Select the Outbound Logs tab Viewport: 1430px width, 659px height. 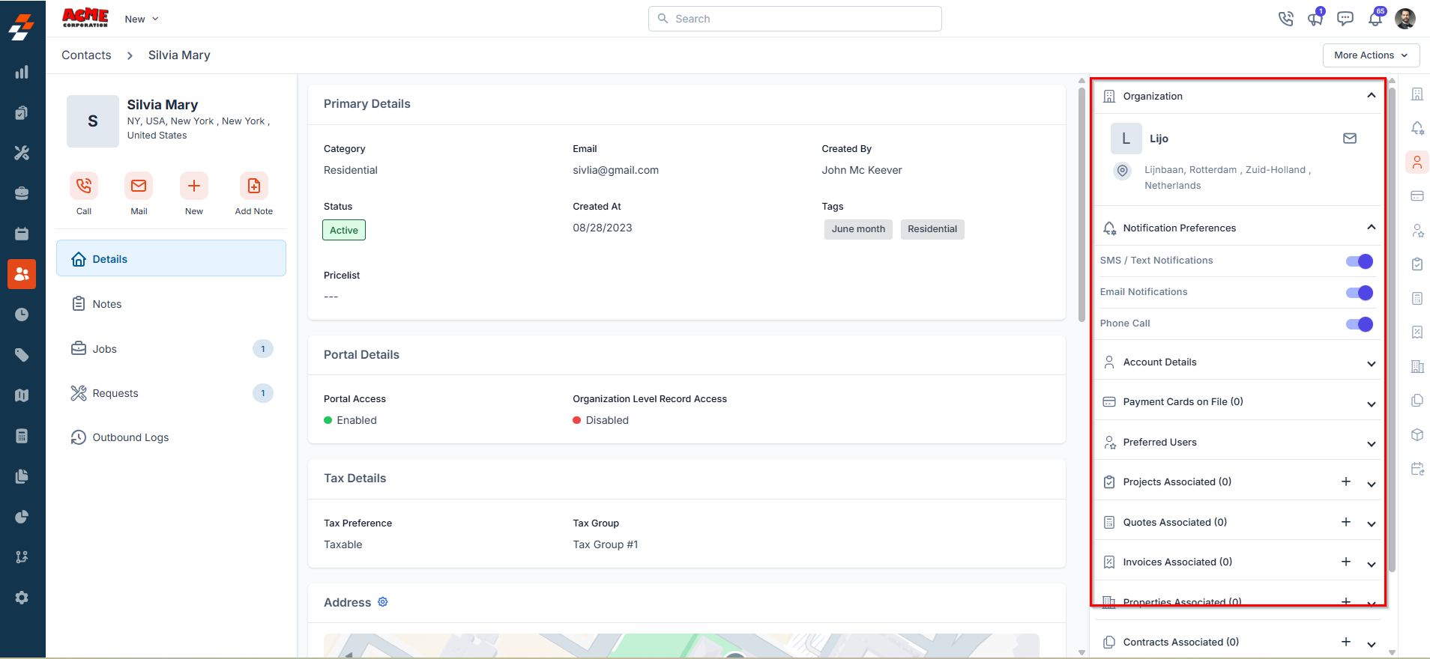tap(171, 437)
